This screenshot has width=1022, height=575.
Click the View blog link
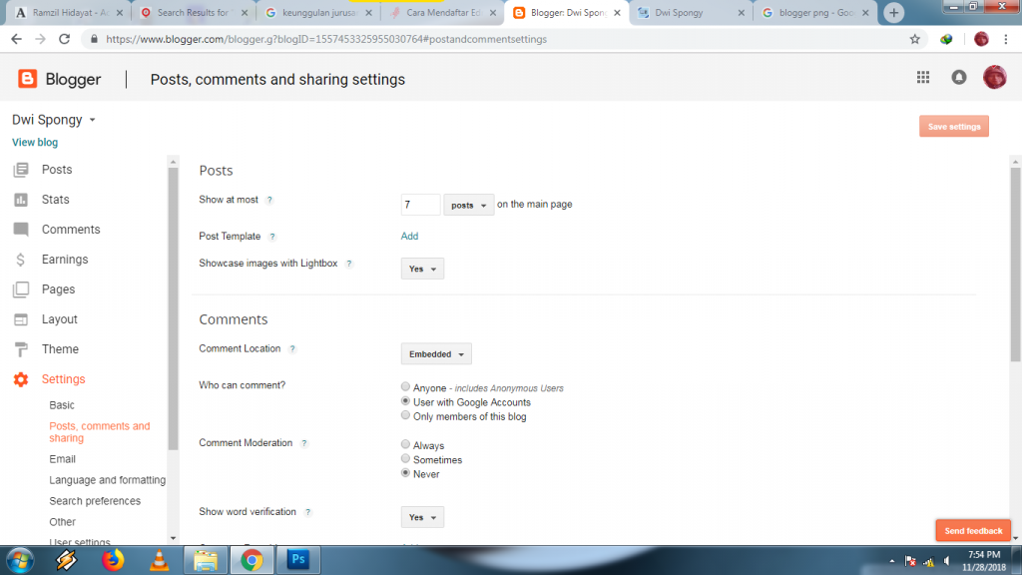coord(35,142)
